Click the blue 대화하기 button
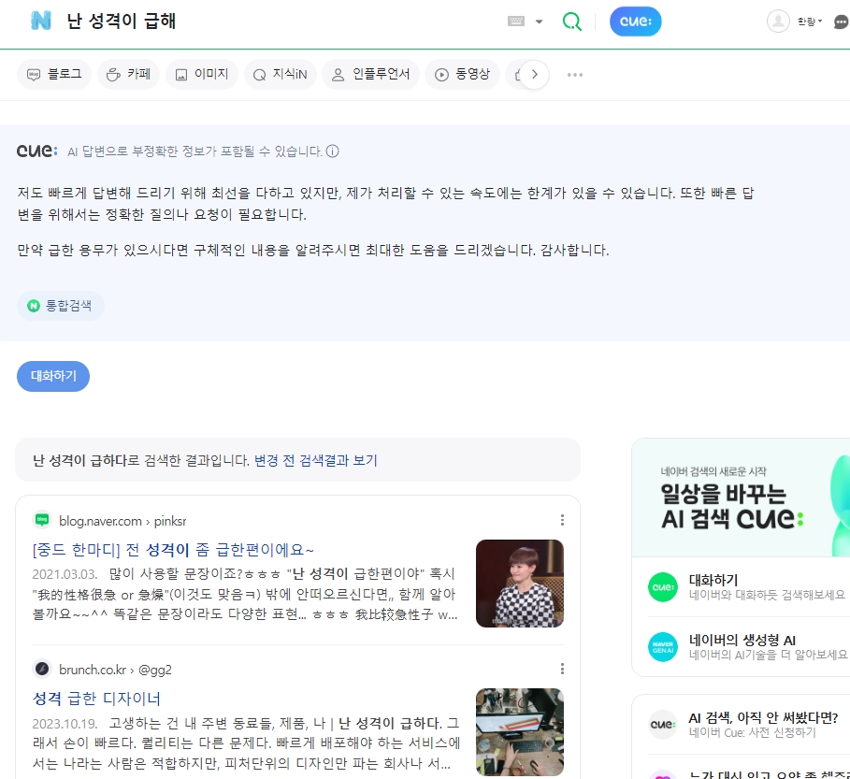Viewport: 850px width, 779px height. coord(53,376)
